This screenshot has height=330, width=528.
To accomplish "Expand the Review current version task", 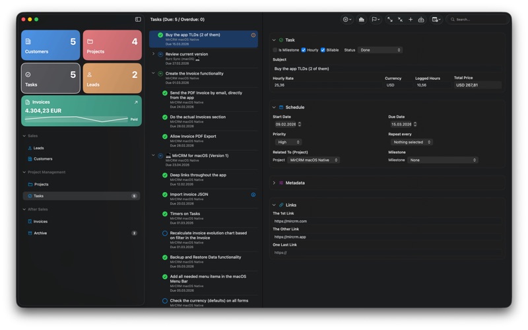I will pyautogui.click(x=154, y=54).
